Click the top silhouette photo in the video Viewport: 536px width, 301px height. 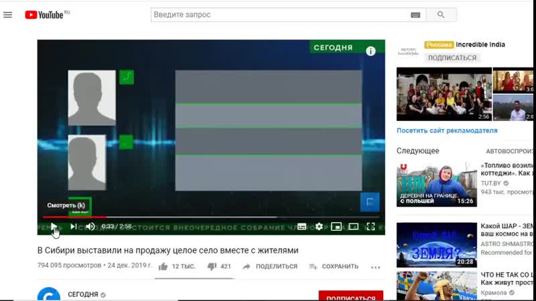[92, 98]
